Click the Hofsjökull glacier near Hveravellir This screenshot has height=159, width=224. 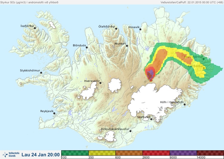[115, 85]
